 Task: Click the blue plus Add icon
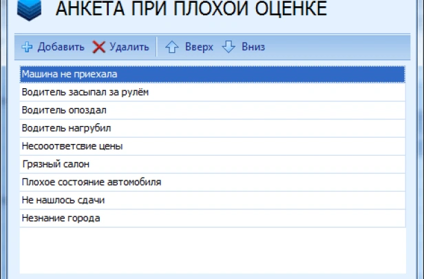(x=27, y=48)
